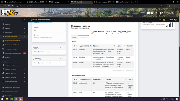Open File Explorer from the taskbar
180x101 pixels.
(7, 99)
